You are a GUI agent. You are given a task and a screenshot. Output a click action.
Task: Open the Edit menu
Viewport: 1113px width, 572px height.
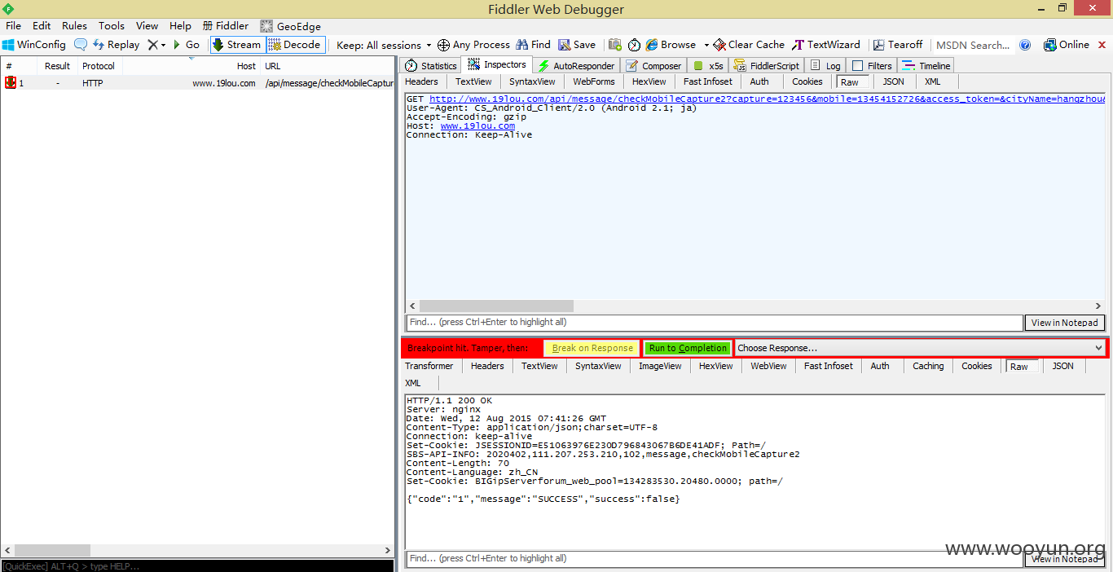point(42,26)
